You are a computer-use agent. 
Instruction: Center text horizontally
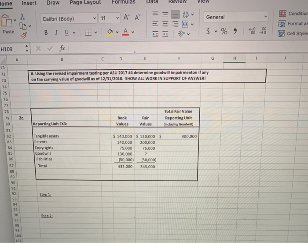165,24
